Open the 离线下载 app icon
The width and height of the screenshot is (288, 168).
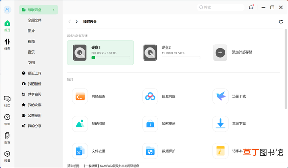coord(220,123)
